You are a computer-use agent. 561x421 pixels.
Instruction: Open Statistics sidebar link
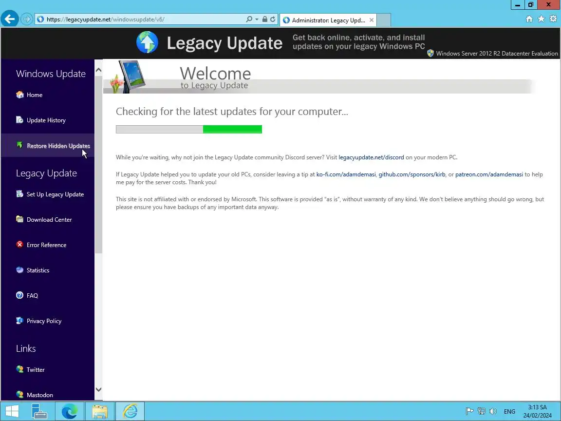click(x=38, y=270)
